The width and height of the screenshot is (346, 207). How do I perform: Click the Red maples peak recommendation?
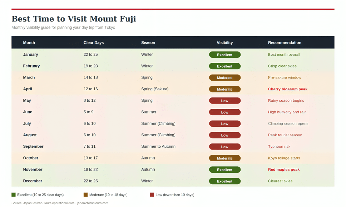point(284,170)
